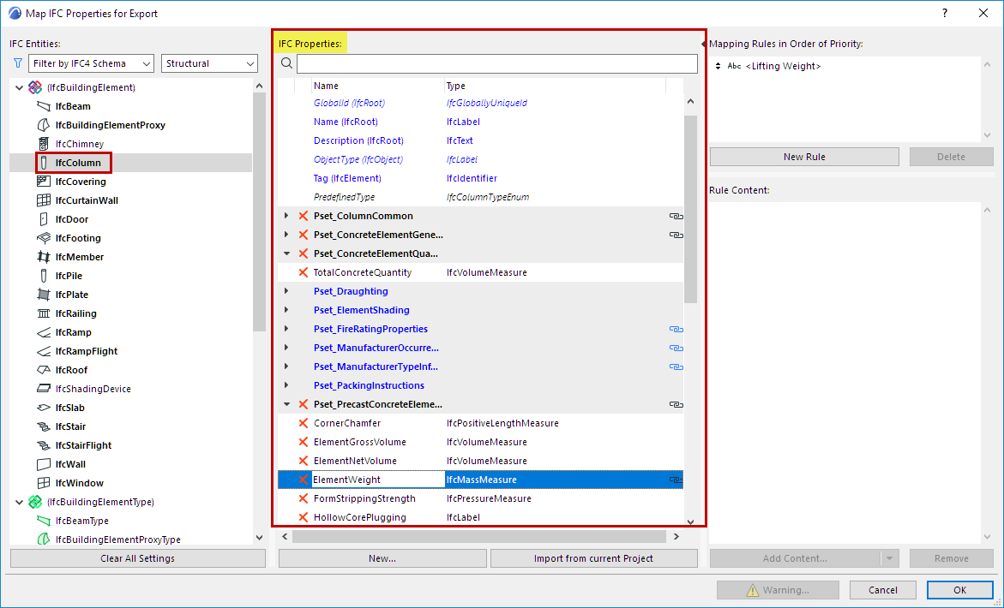Click the IfcStair icon
This screenshot has height=608, width=1004.
(44, 426)
